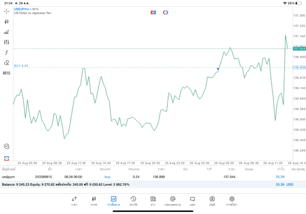
Task: Open the Mailbox tab with @ icon
Action: click(x=173, y=201)
